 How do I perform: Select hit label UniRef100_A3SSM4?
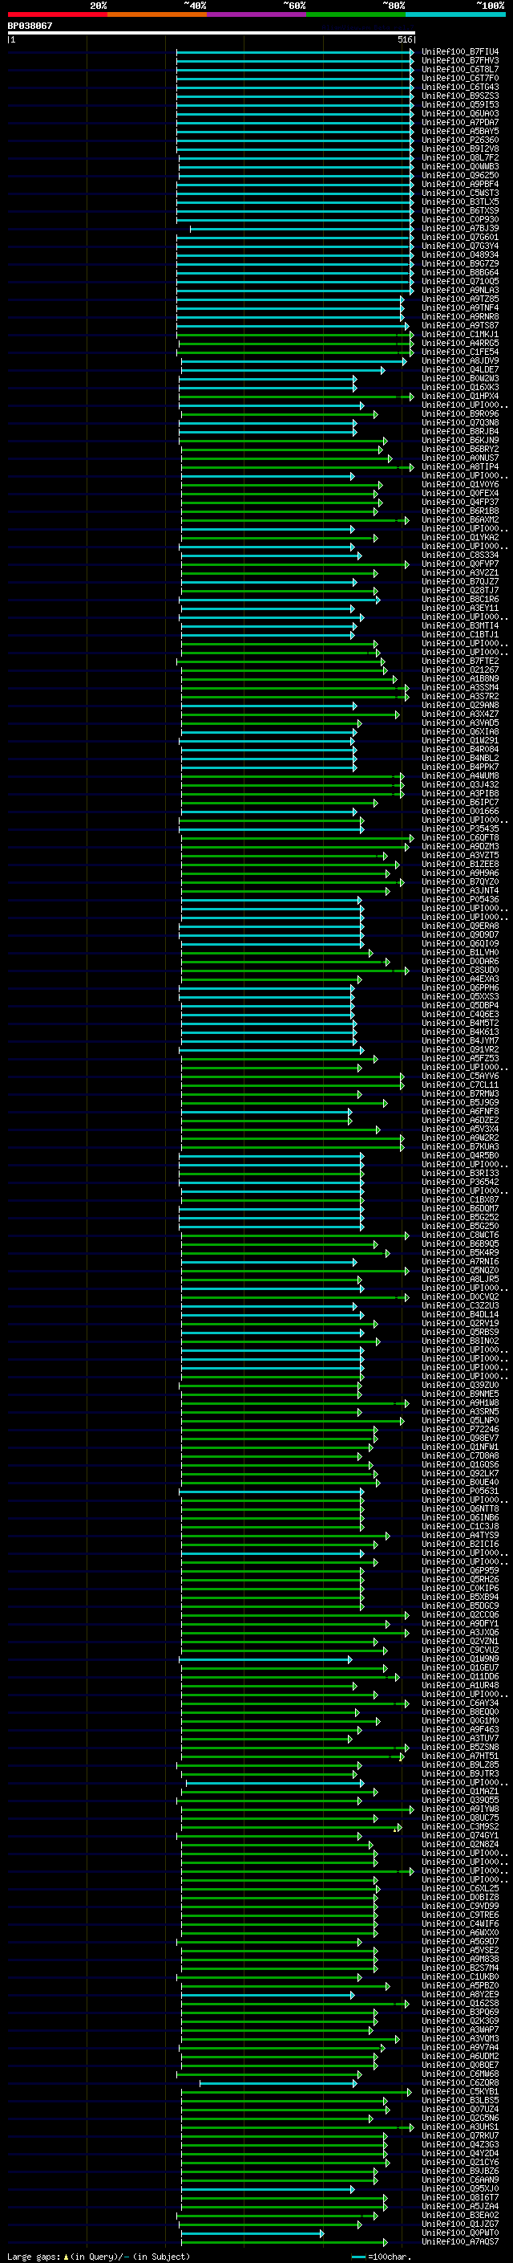coord(460,688)
